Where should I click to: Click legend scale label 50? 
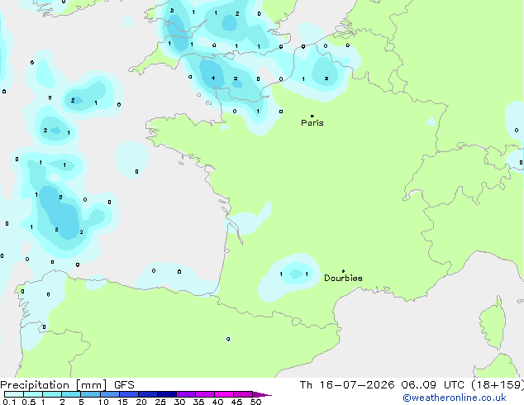[x=255, y=402]
